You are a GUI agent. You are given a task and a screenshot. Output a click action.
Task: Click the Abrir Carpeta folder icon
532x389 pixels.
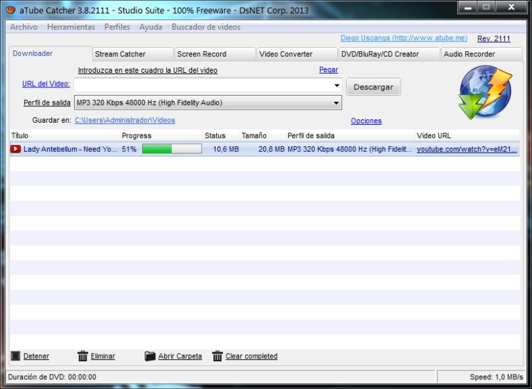coord(150,356)
